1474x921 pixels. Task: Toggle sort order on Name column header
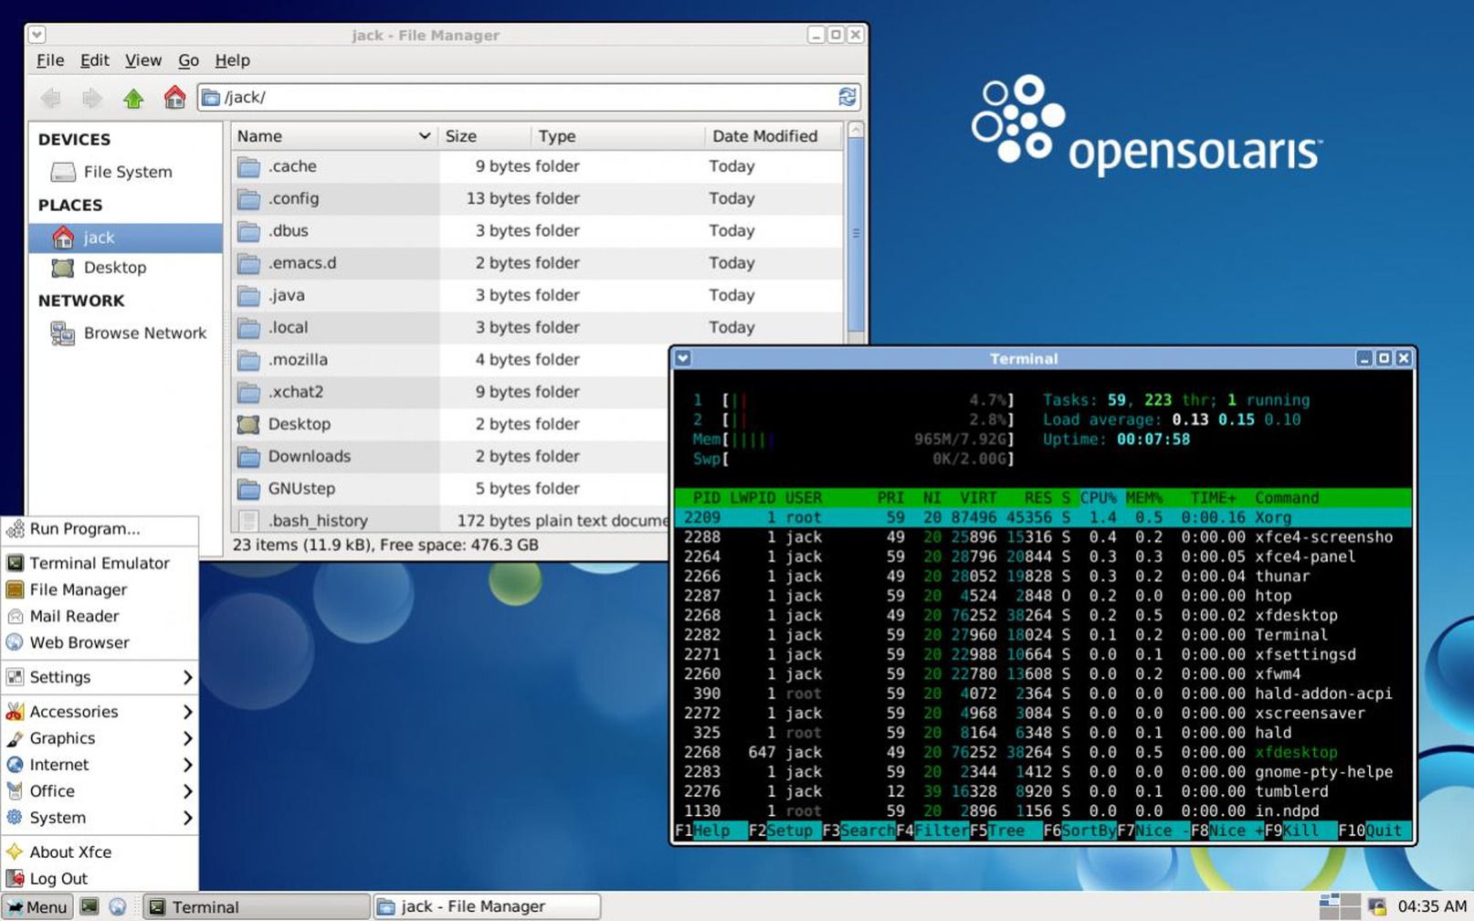(334, 136)
